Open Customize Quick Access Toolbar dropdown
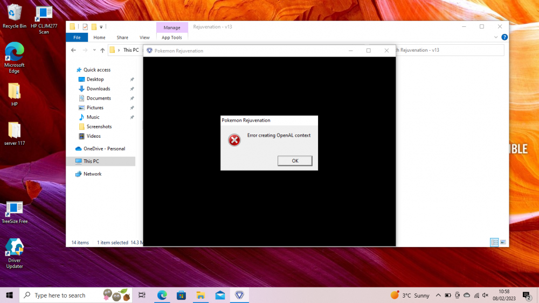The height and width of the screenshot is (303, 539). pos(101,27)
